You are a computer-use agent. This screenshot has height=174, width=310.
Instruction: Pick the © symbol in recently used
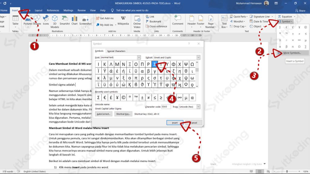click(124, 98)
